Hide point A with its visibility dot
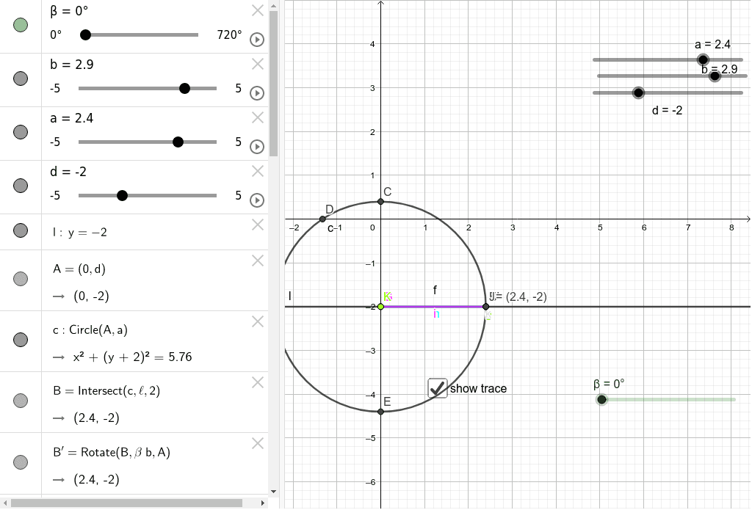 (20, 278)
